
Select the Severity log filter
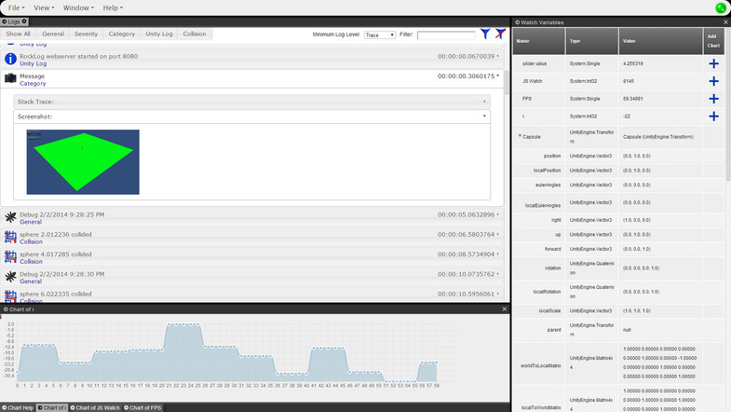point(86,34)
